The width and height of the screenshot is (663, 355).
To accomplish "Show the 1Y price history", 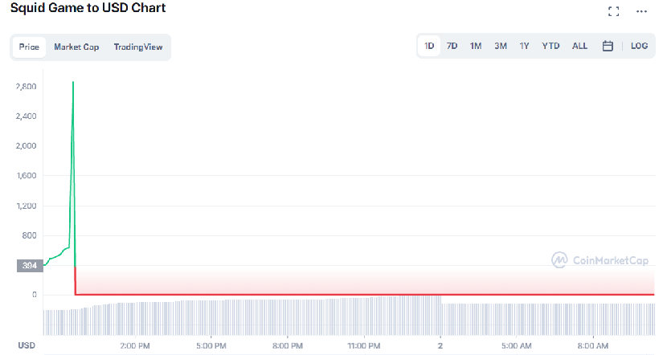I will (524, 46).
